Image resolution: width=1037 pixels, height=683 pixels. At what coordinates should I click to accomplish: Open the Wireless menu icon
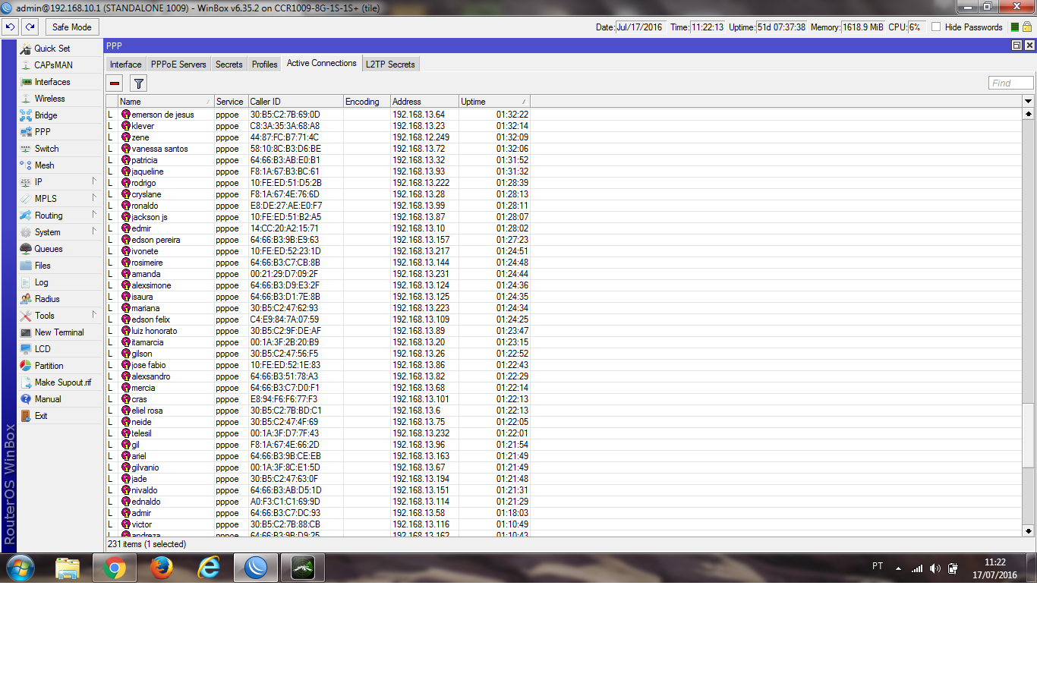pyautogui.click(x=26, y=99)
